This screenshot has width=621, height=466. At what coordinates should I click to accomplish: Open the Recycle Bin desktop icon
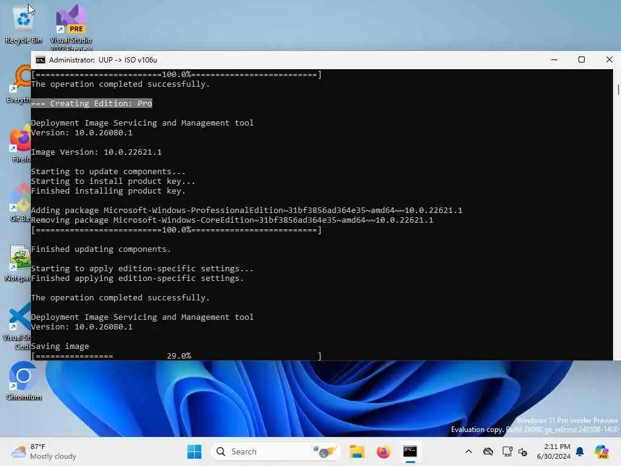click(x=24, y=24)
